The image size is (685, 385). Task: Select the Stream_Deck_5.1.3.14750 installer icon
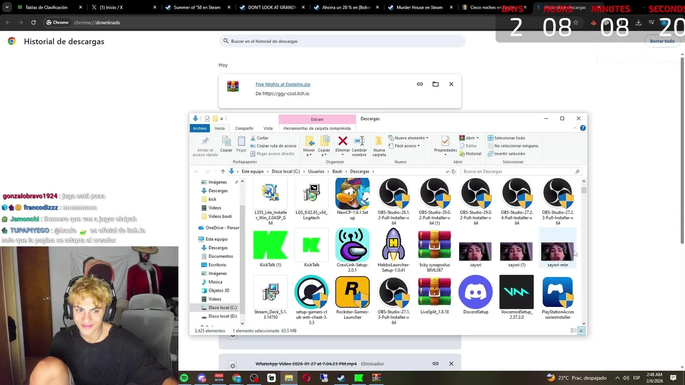point(270,292)
